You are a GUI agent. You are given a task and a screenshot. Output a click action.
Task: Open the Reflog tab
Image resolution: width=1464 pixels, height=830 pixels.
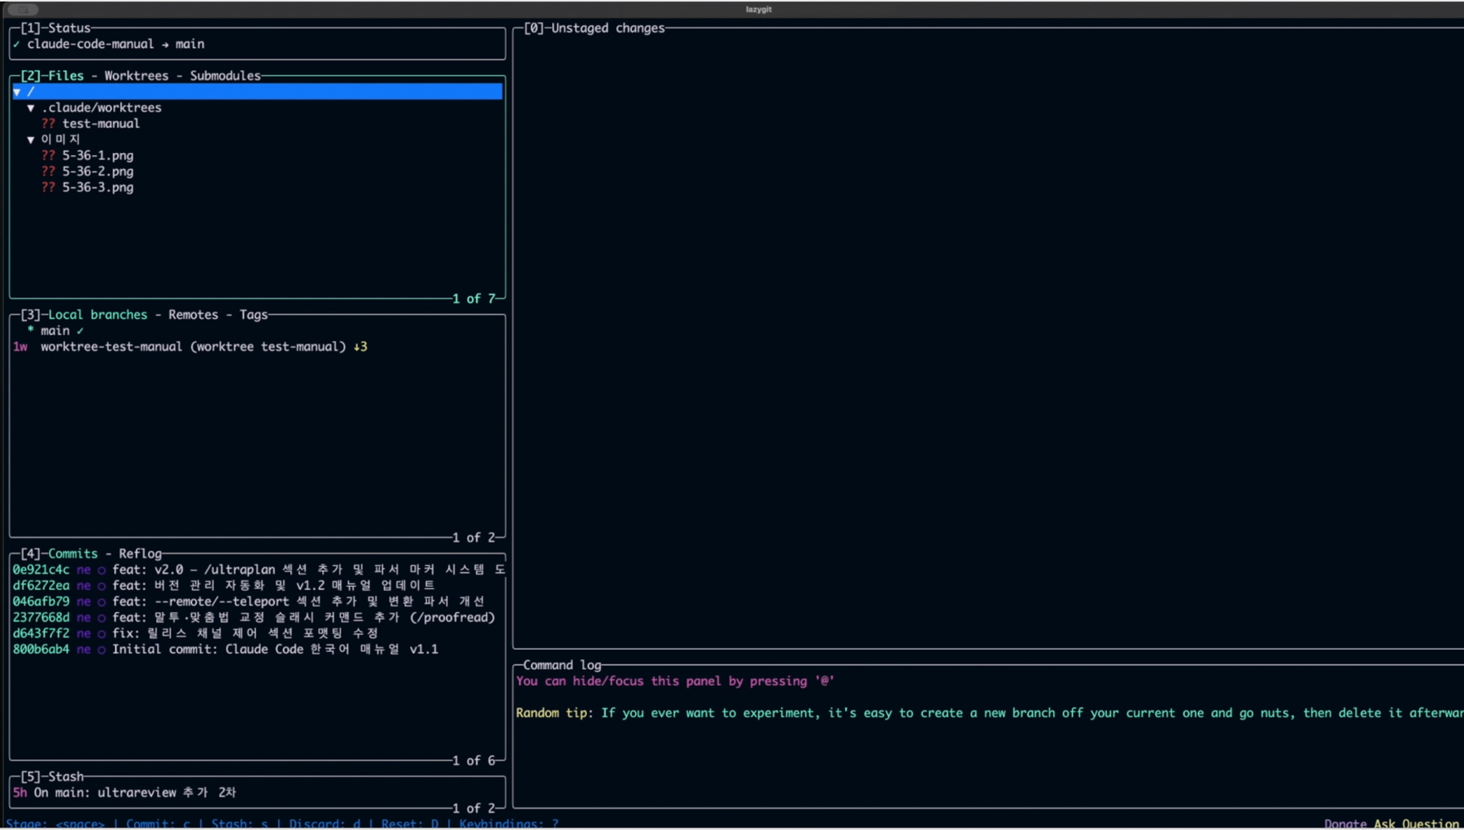(x=140, y=554)
